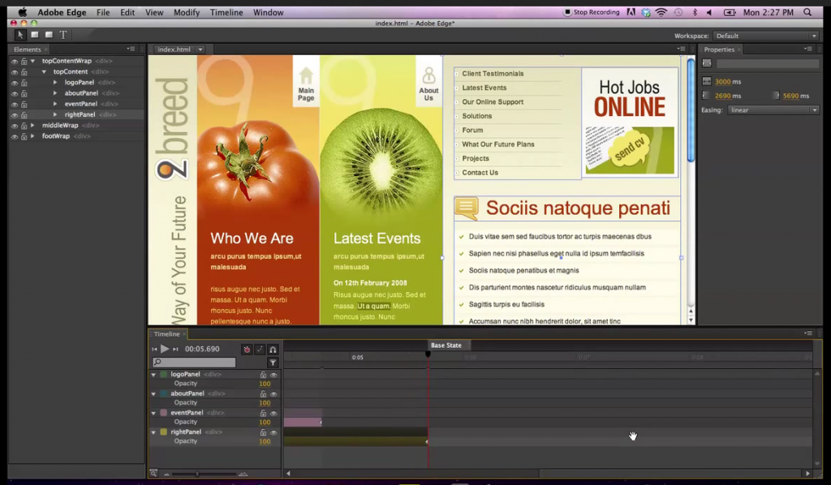
Task: Toggle the Pin icon in the Timeline controls
Action: (x=273, y=350)
